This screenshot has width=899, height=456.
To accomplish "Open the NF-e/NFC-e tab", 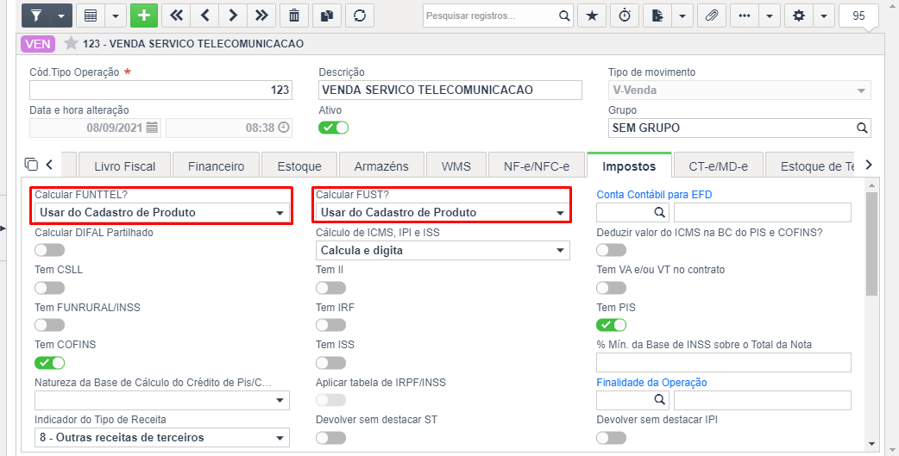I will coord(536,166).
